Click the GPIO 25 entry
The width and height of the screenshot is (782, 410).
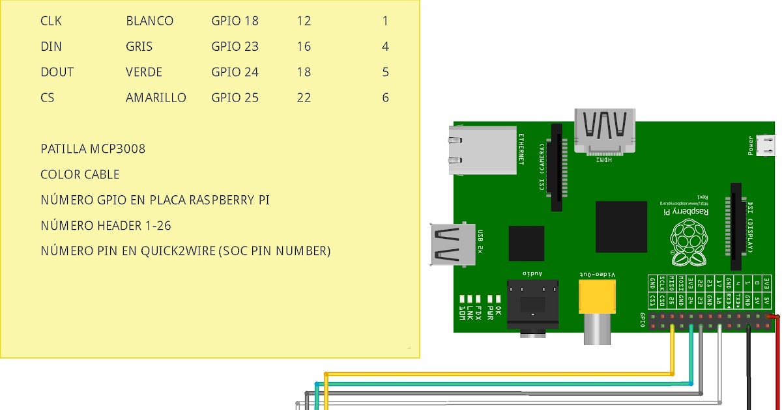tap(235, 98)
